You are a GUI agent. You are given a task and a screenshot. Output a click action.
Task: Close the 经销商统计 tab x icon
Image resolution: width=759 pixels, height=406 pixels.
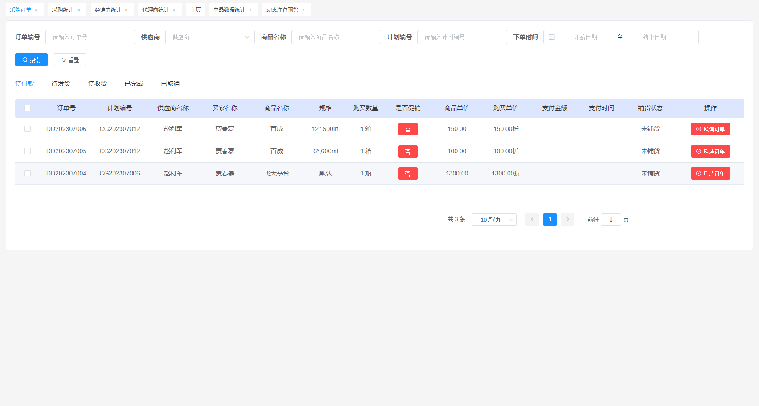(x=126, y=10)
